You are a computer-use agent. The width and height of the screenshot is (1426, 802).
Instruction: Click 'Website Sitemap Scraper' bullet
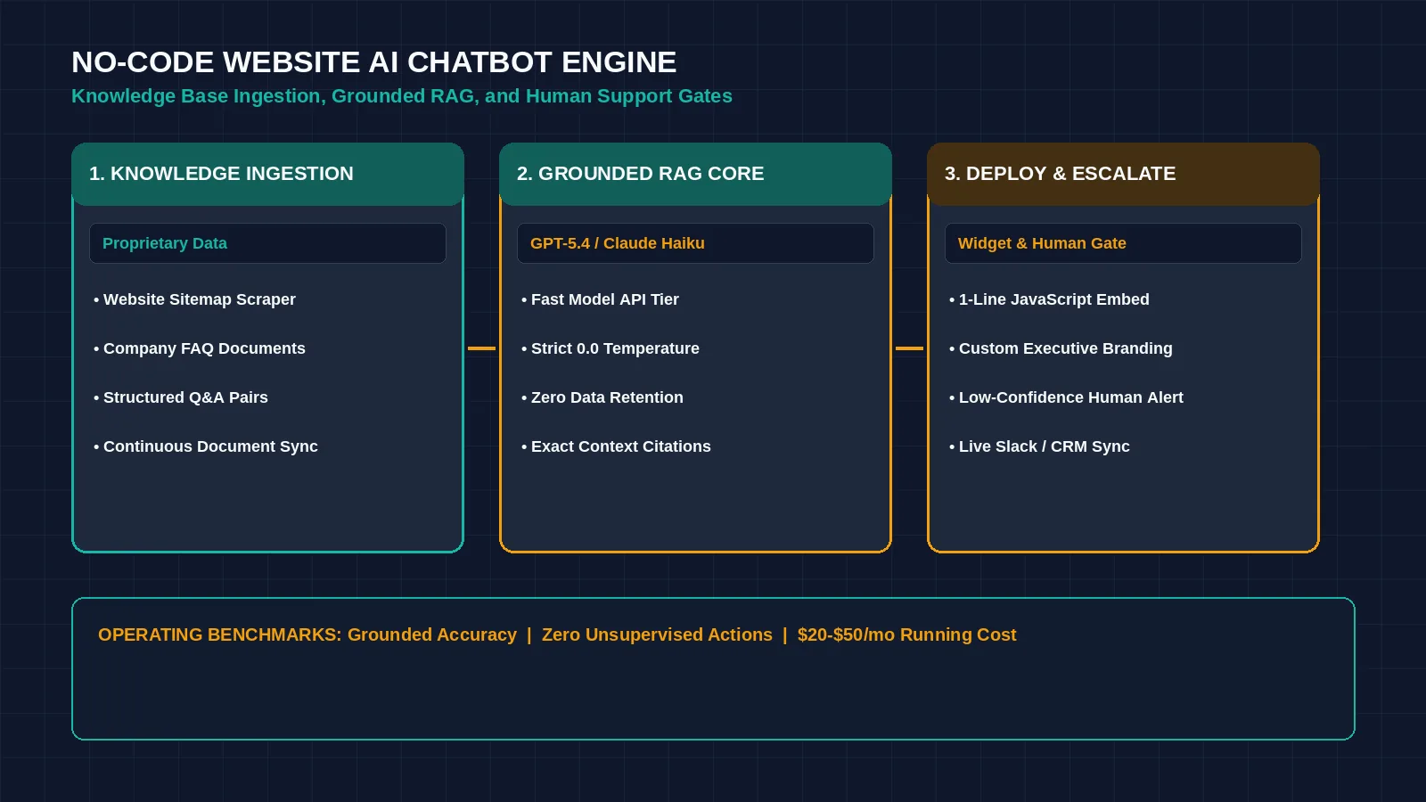point(194,299)
